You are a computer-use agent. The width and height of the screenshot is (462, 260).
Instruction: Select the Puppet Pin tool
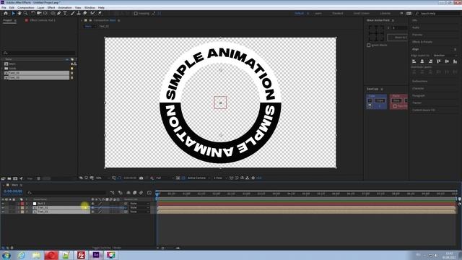[x=100, y=13]
